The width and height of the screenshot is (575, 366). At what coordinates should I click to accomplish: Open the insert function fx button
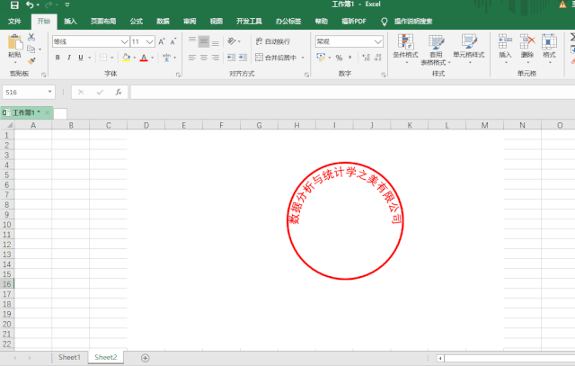coord(119,92)
